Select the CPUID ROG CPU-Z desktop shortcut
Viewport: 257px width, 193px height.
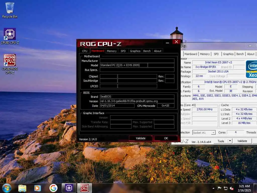(x=10, y=64)
